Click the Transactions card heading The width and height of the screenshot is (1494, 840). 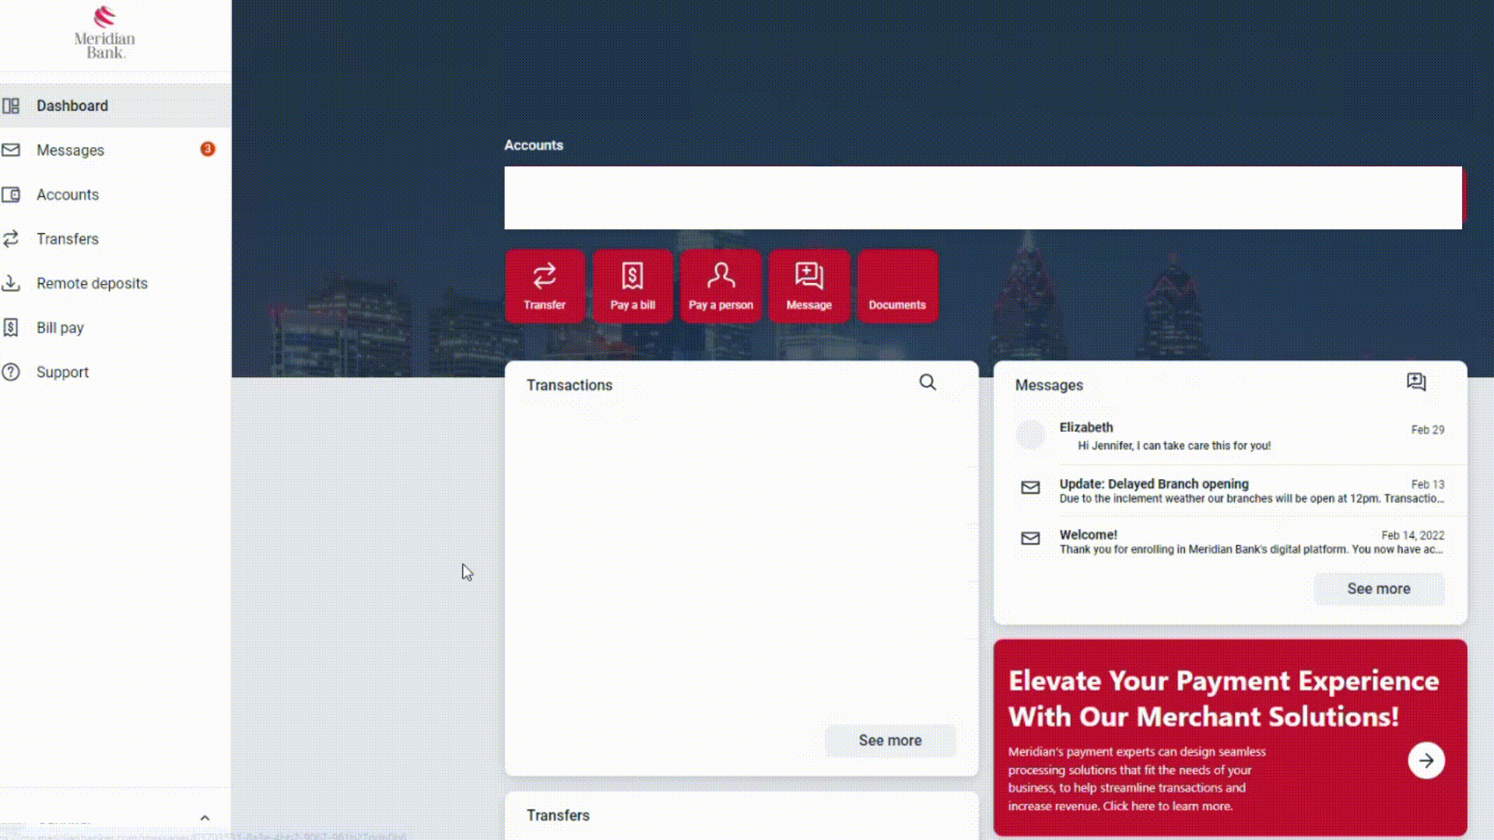pyautogui.click(x=569, y=385)
